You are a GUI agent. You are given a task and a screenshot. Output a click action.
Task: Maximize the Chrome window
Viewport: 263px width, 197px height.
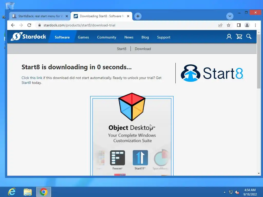click(246, 13)
